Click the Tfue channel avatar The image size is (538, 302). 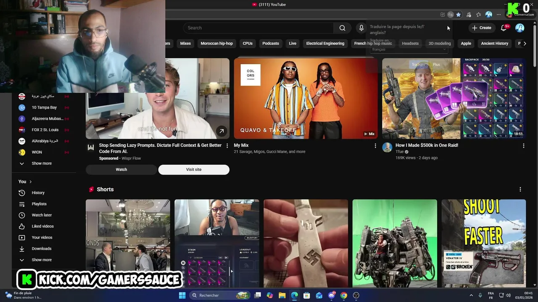tap(387, 147)
